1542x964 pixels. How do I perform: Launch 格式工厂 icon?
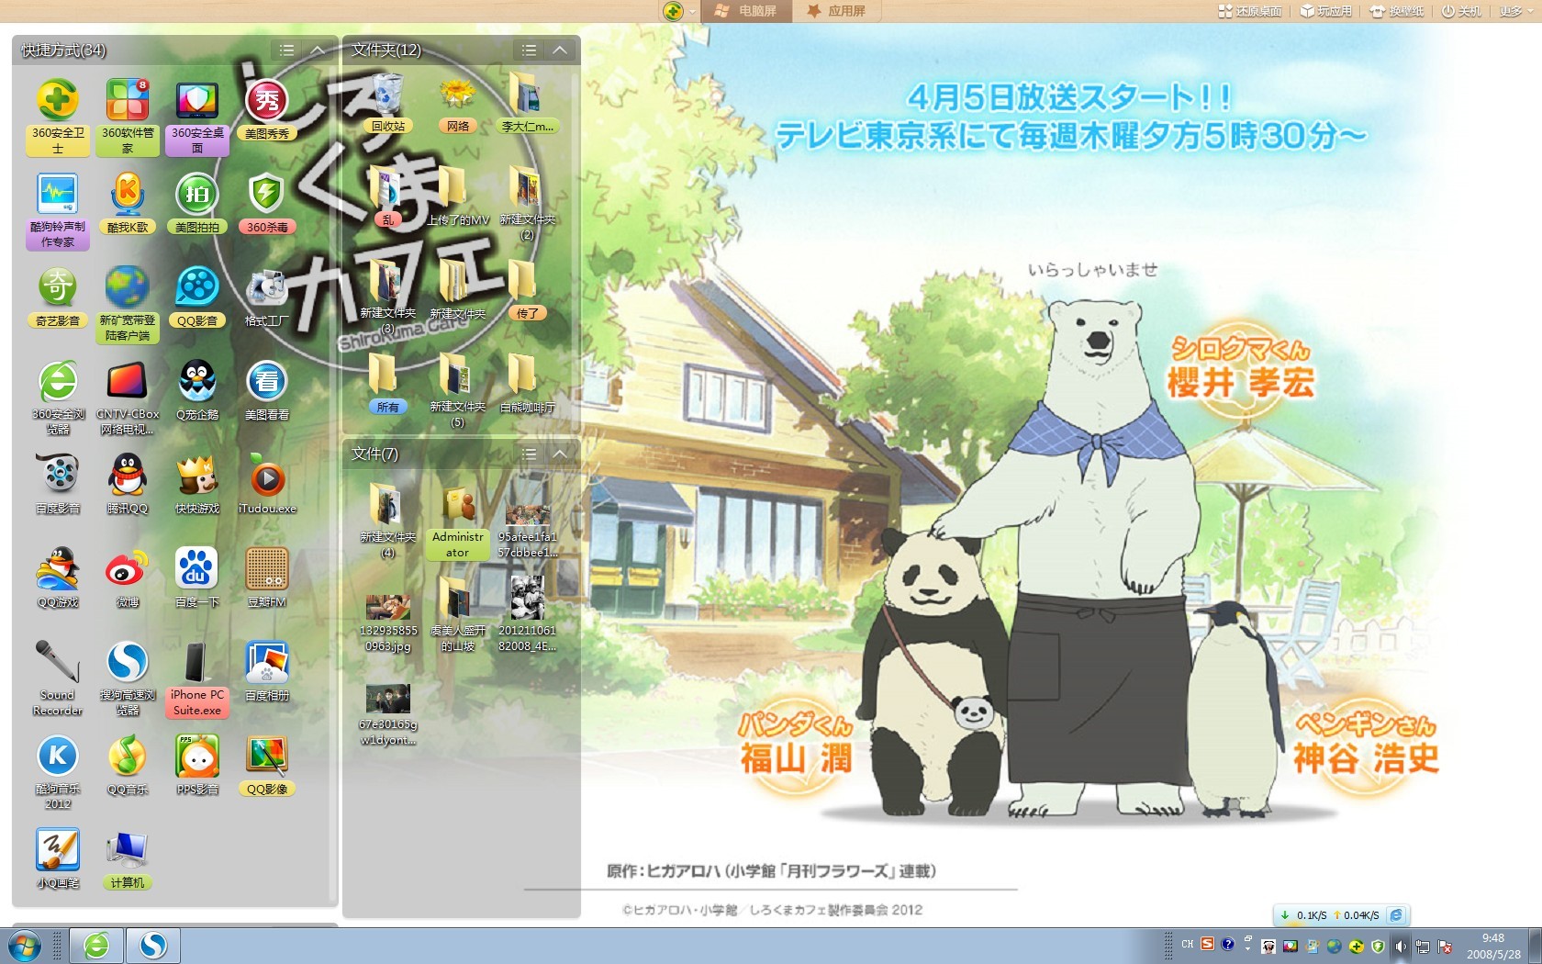click(x=267, y=297)
